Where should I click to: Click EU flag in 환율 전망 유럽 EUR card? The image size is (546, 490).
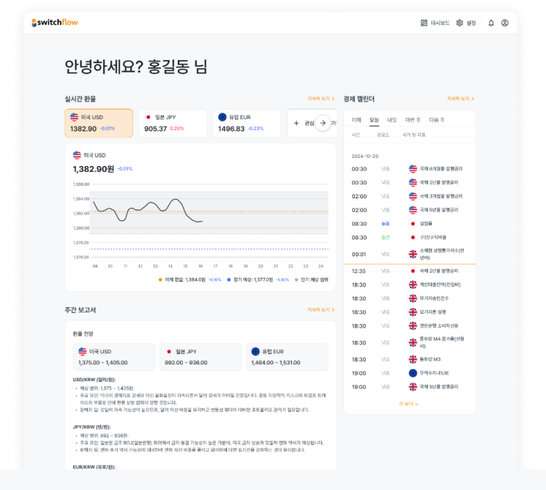[x=255, y=351]
